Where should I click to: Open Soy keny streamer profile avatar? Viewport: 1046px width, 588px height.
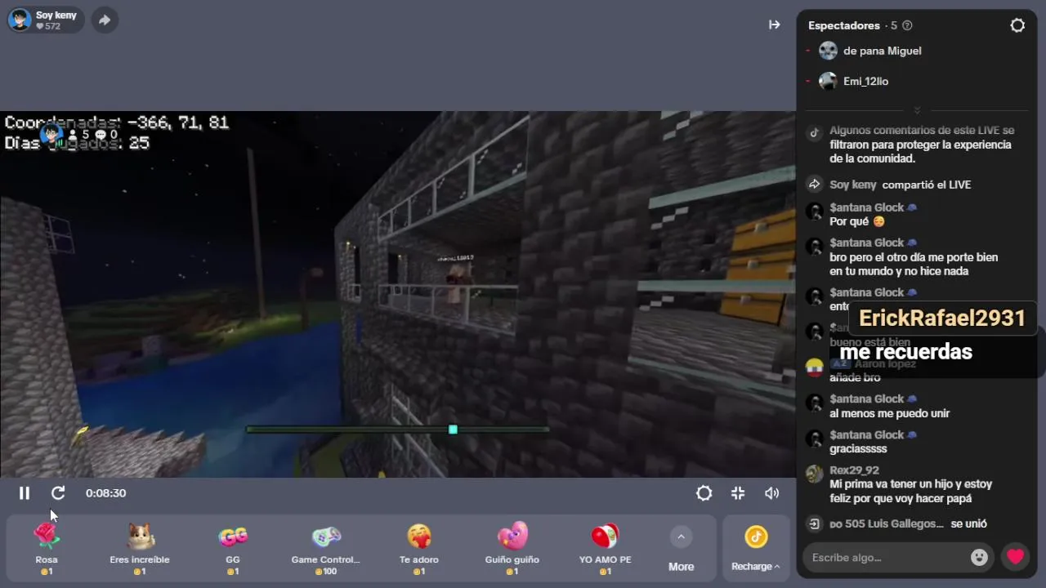[20, 20]
